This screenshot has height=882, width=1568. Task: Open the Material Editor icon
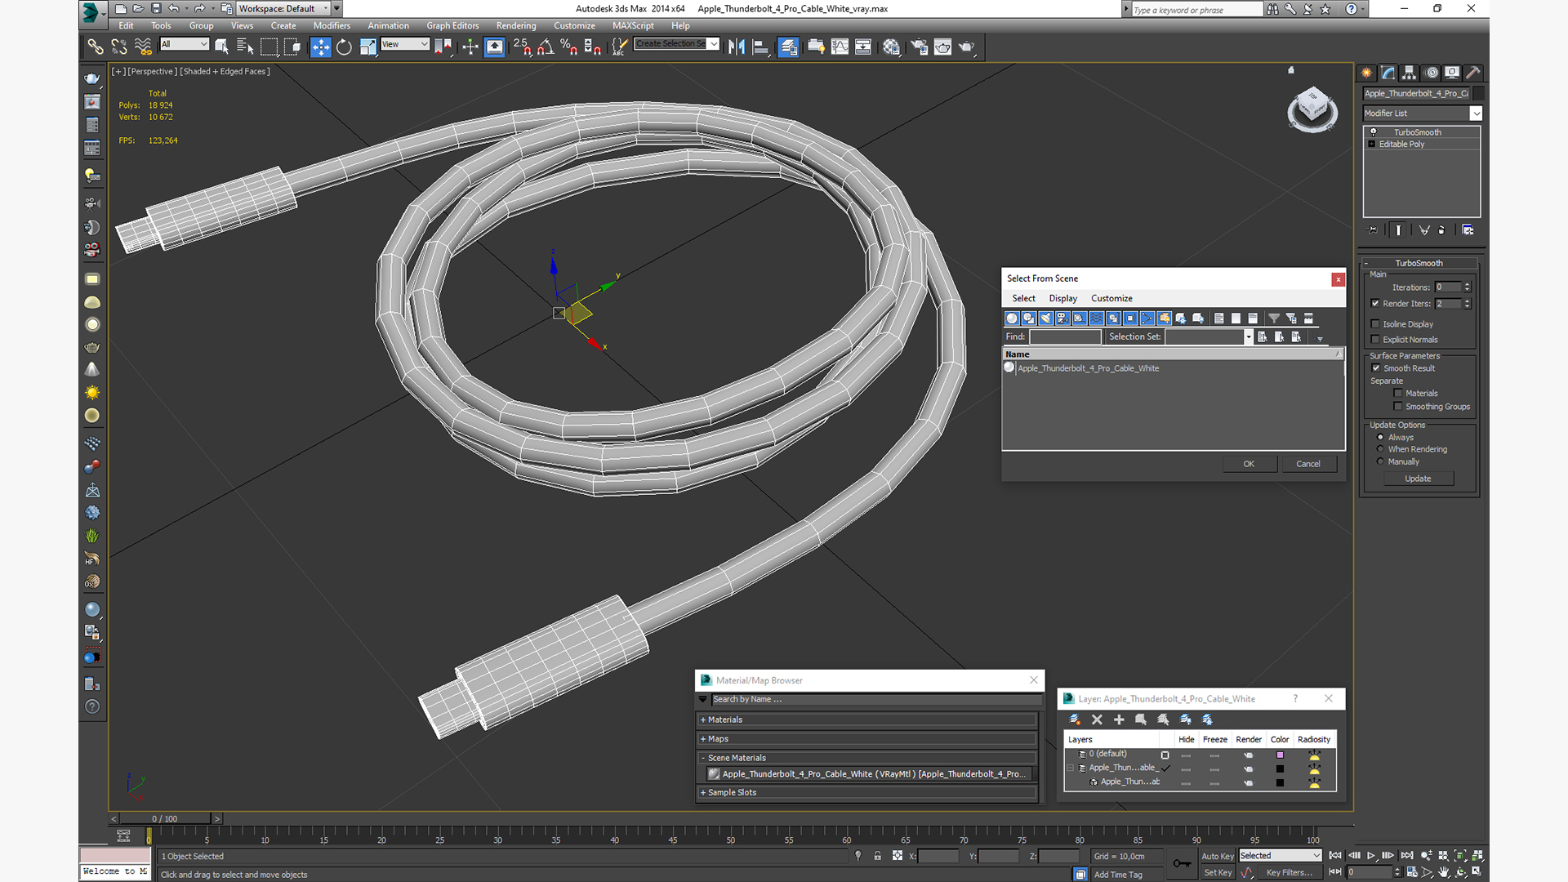[891, 47]
